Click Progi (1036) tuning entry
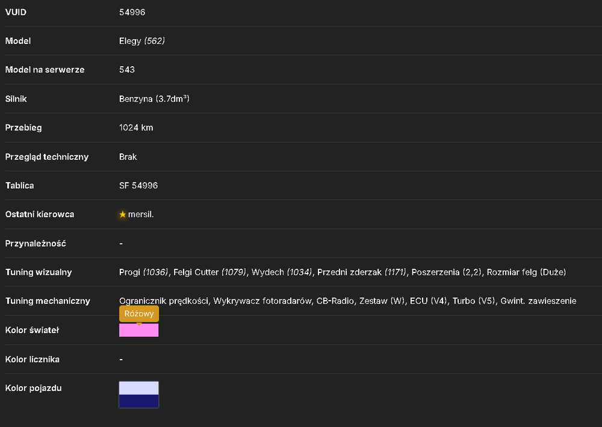The width and height of the screenshot is (602, 427). tap(144, 272)
